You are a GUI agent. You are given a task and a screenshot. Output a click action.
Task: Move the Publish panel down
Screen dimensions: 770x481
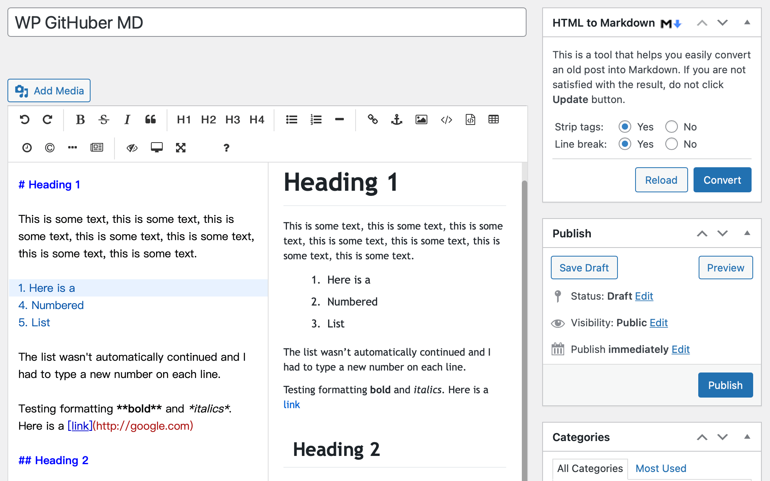(722, 233)
